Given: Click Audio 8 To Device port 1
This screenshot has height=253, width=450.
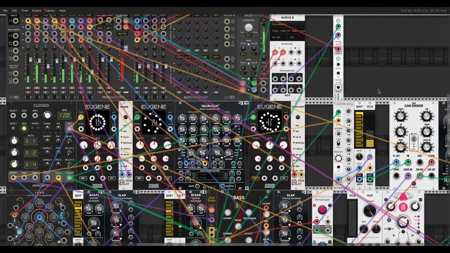Looking at the screenshot, I should 275,52.
